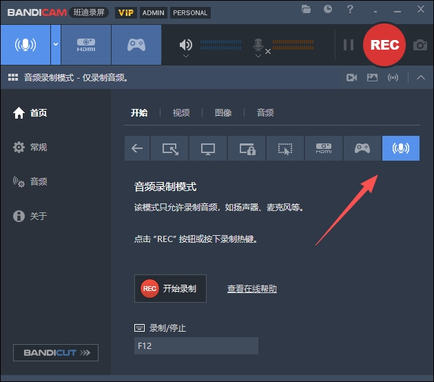Screen dimensions: 434x382
Task: Open 首页 home section in sidebar
Action: point(30,113)
